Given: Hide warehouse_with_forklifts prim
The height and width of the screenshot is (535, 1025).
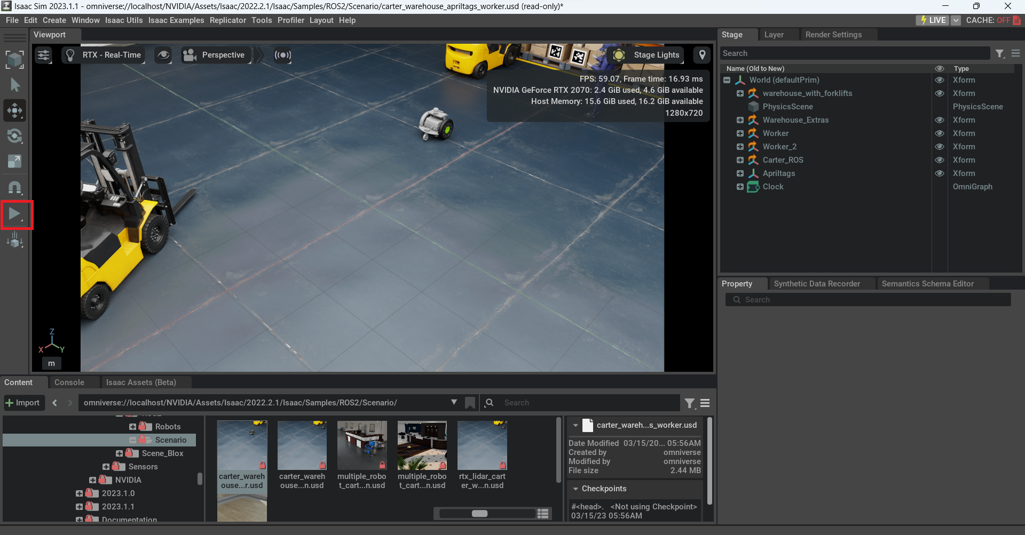Looking at the screenshot, I should pos(940,93).
